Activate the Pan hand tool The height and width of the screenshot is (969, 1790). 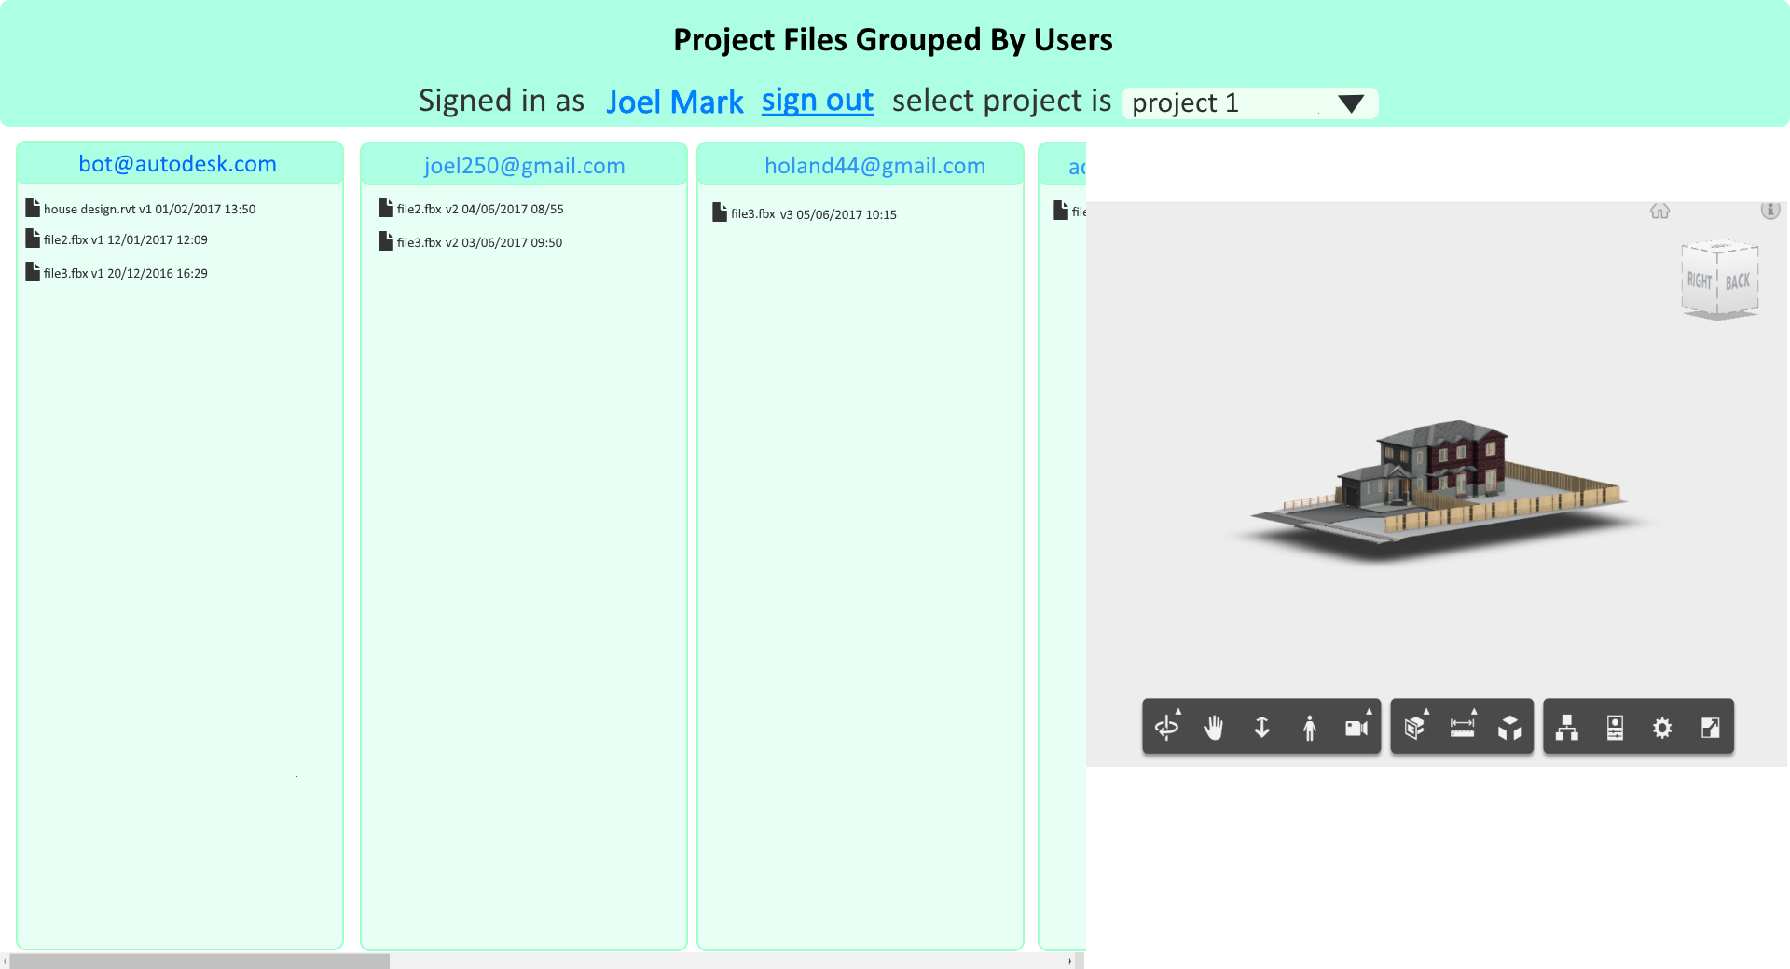click(1214, 727)
